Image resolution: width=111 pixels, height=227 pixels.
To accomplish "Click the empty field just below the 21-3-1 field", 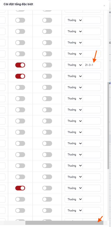I will click(92, 76).
